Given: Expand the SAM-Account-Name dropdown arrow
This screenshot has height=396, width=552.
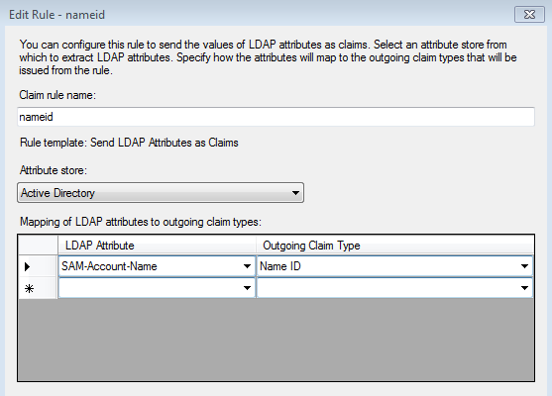Looking at the screenshot, I should tap(247, 266).
